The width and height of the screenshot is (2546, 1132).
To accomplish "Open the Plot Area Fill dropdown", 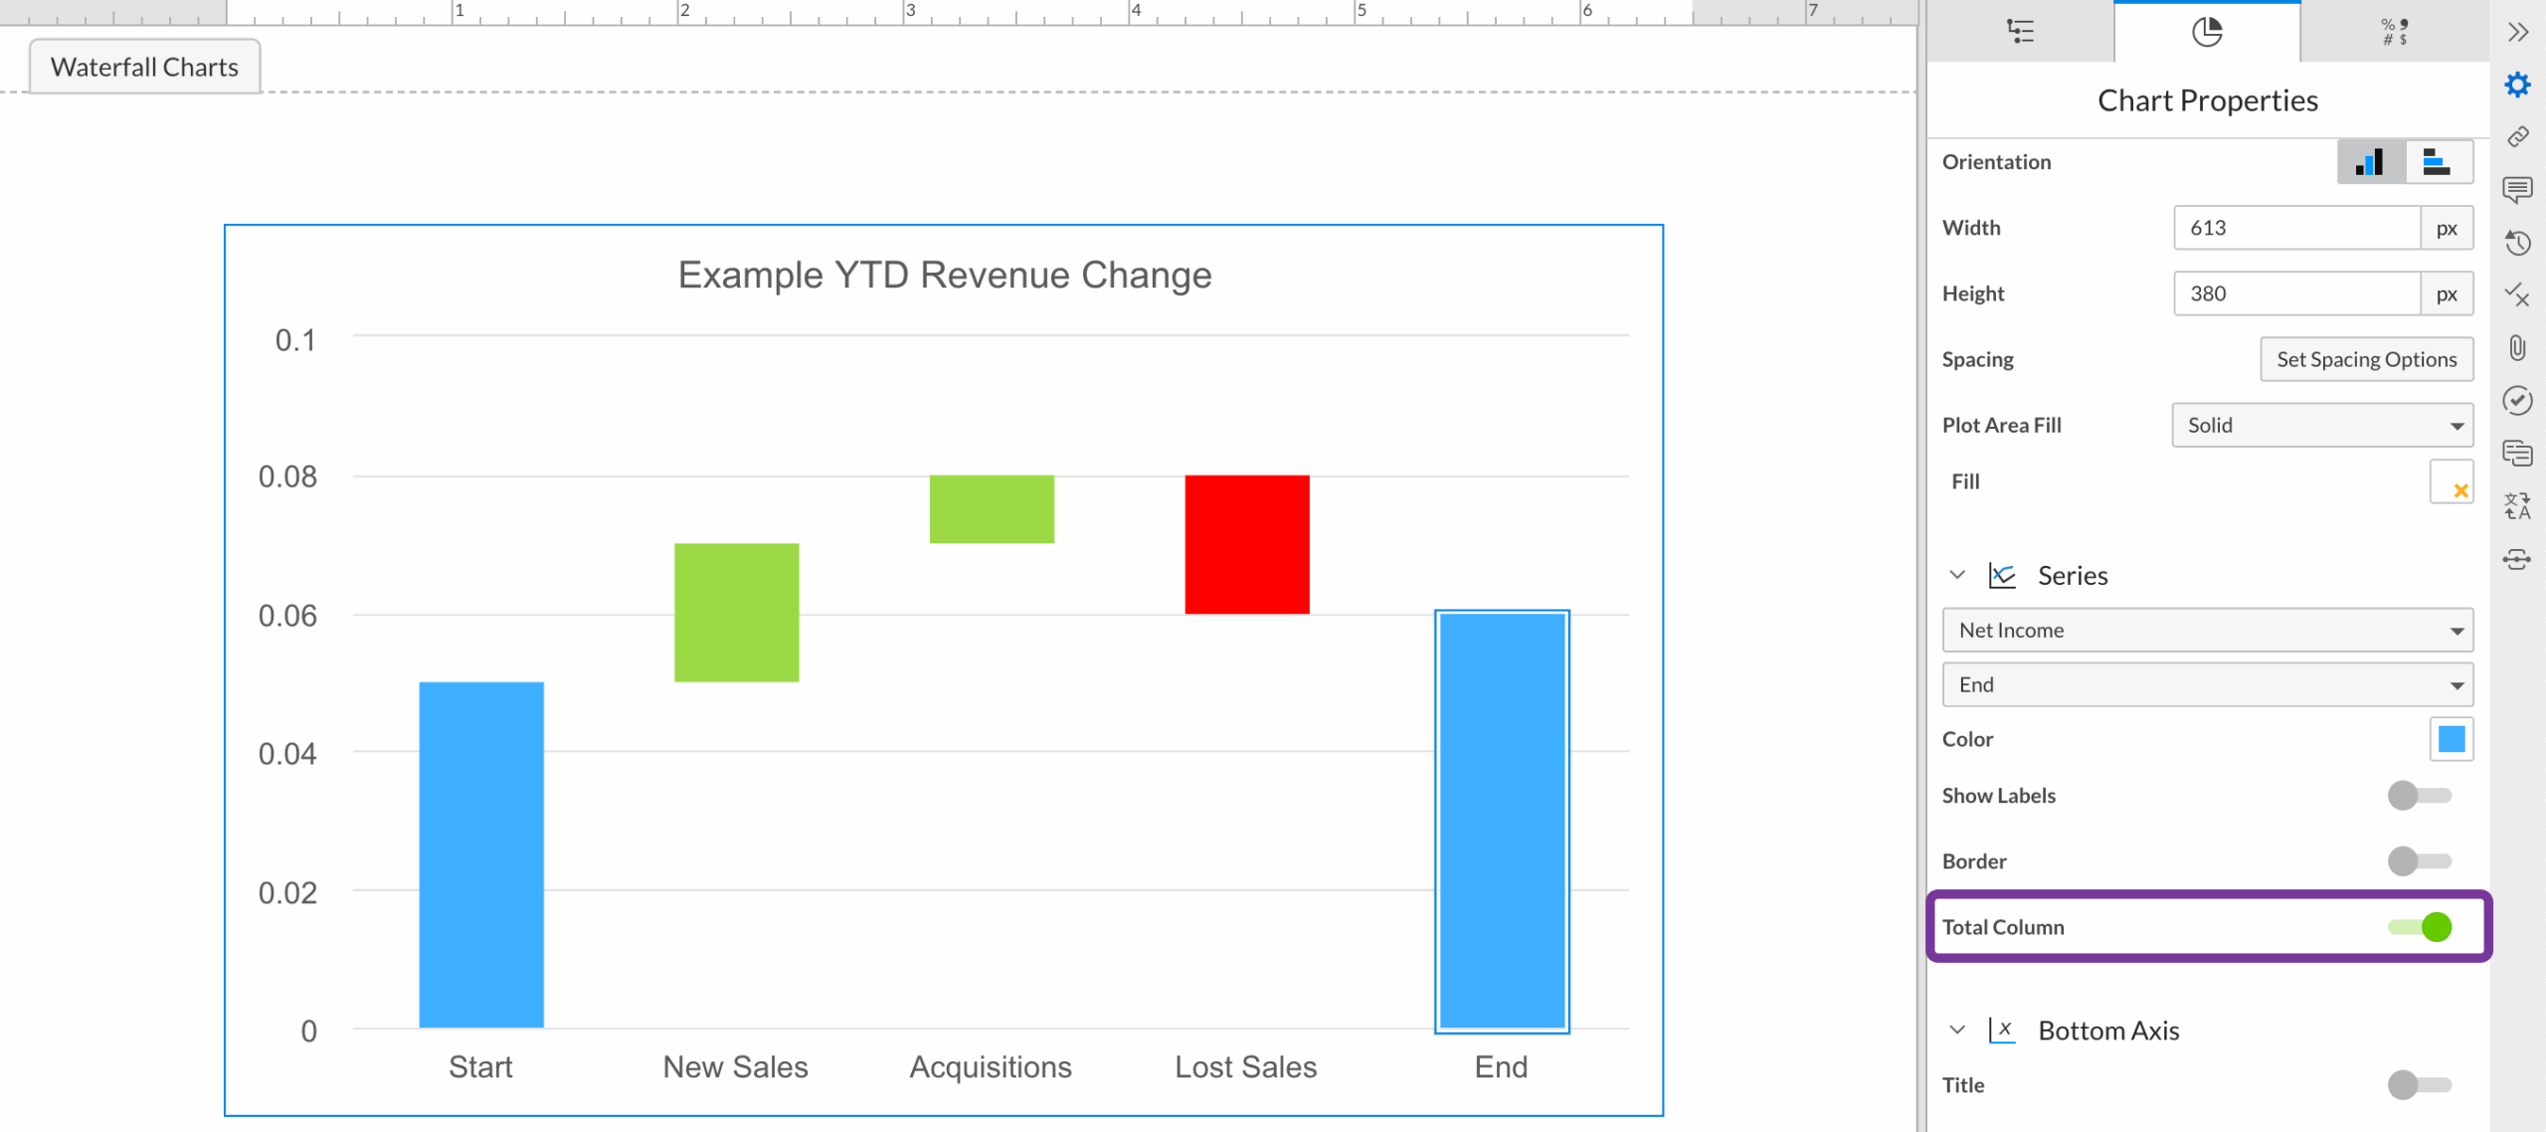I will click(2321, 426).
